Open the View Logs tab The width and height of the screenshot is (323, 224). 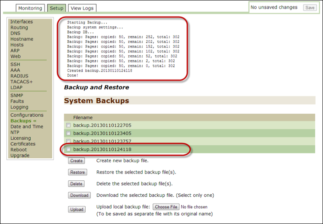coord(82,8)
